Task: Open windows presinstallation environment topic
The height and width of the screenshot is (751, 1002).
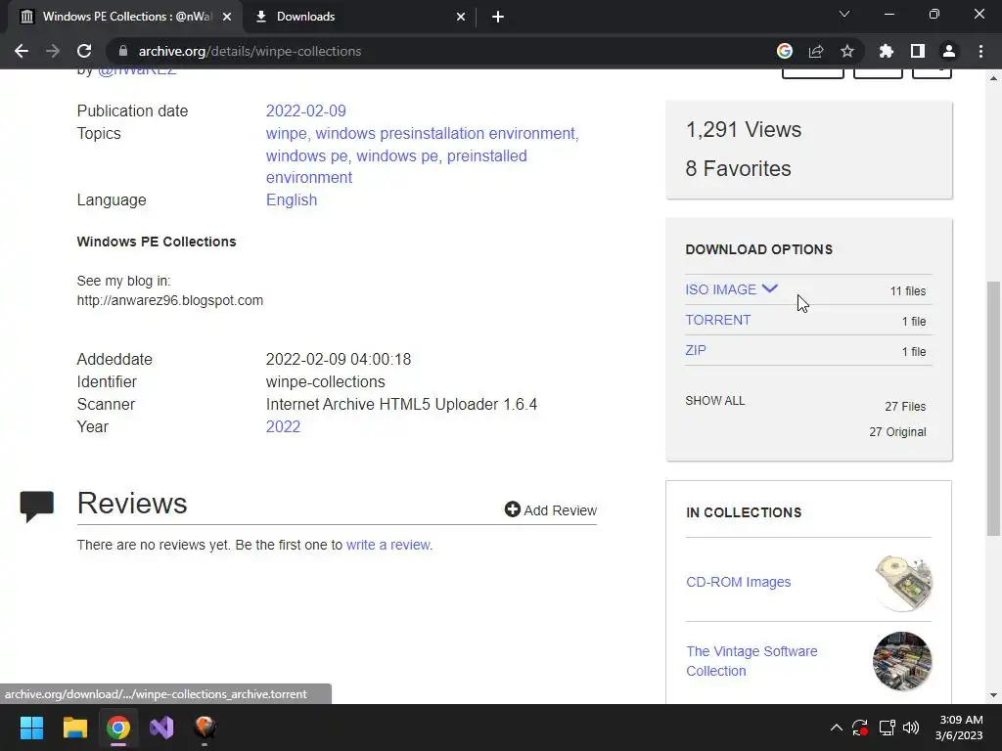Action: [x=445, y=133]
